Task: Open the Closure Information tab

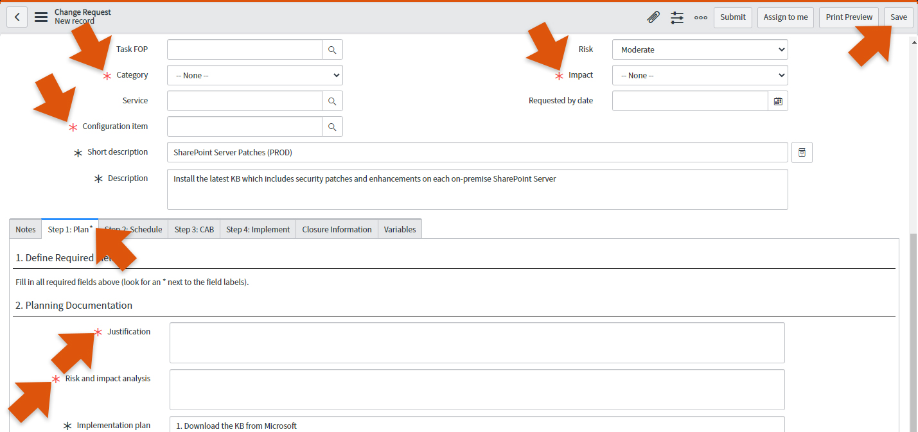Action: click(x=337, y=229)
